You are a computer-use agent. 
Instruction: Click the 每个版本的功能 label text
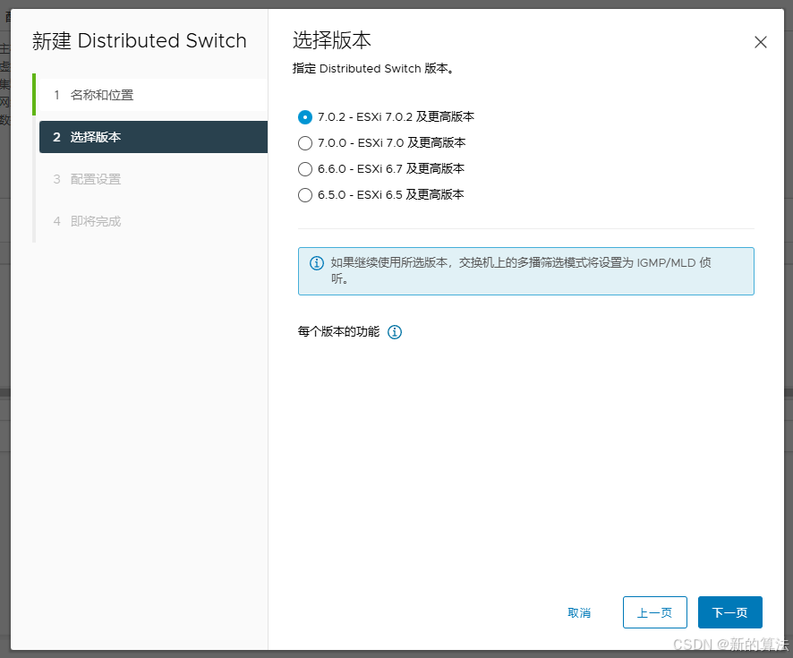(x=338, y=332)
